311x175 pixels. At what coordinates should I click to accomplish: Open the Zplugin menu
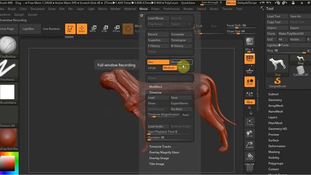(x=19, y=15)
